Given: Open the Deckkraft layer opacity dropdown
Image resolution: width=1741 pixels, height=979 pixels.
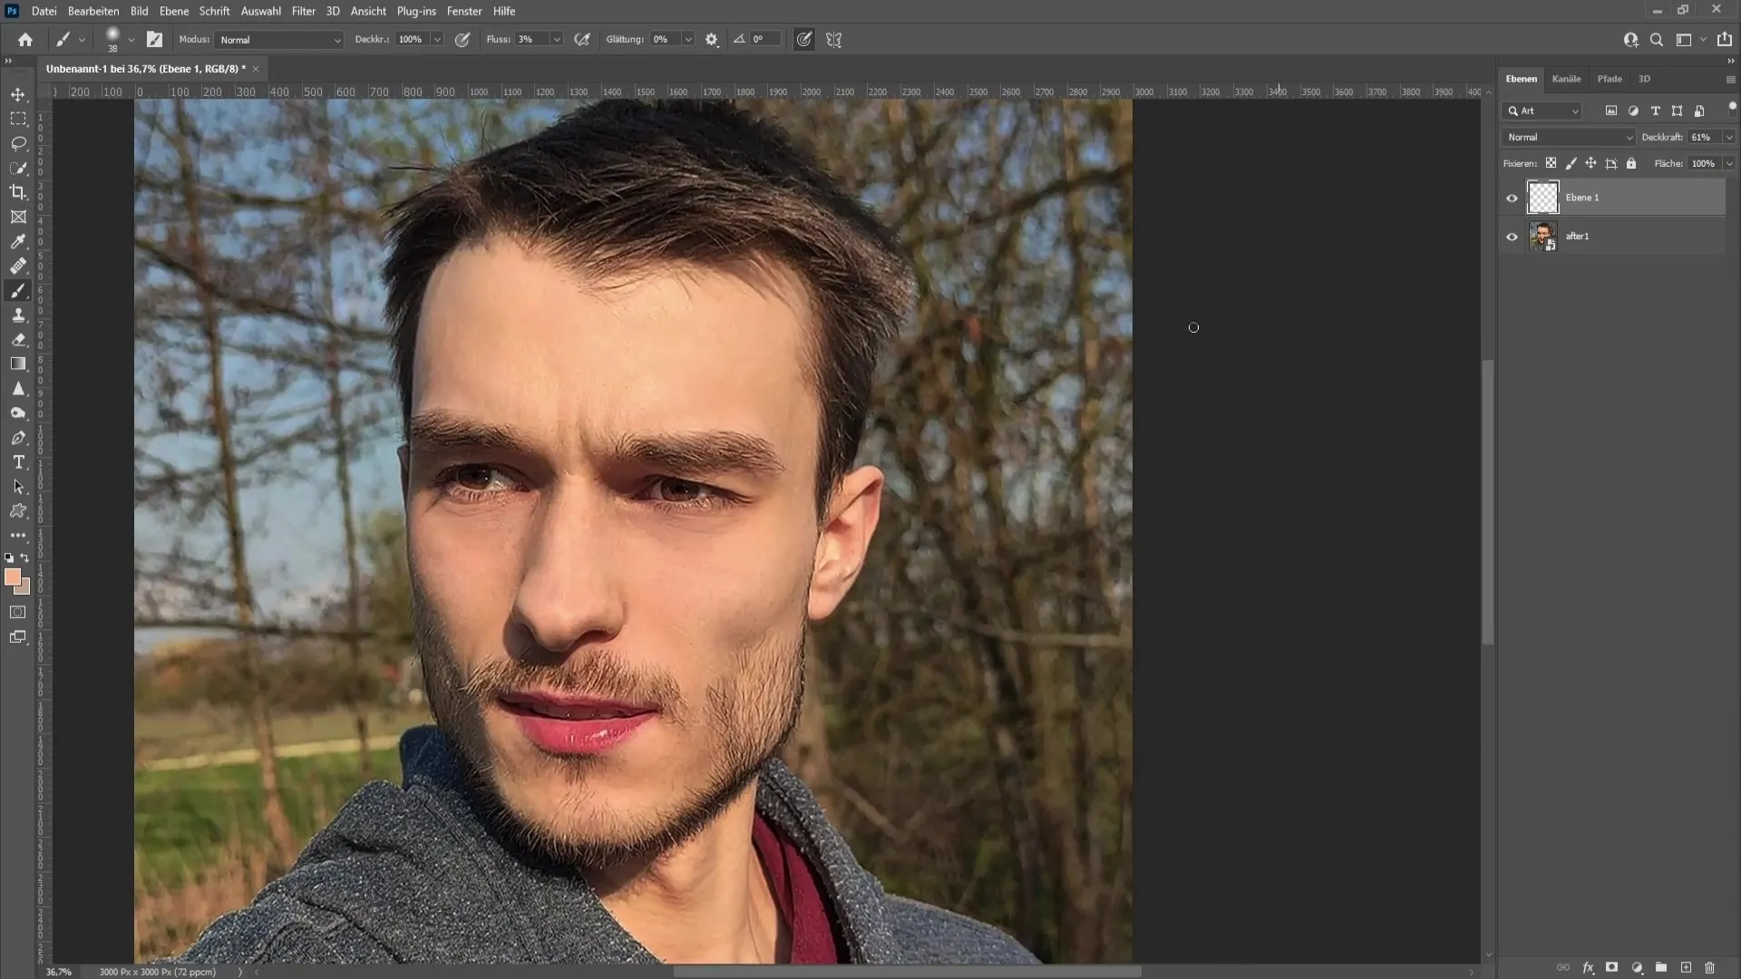Looking at the screenshot, I should 1729,138.
